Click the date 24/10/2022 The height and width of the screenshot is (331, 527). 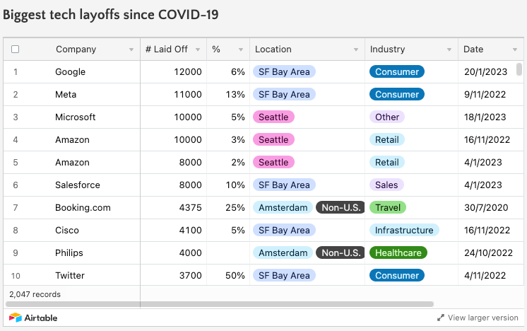point(488,252)
